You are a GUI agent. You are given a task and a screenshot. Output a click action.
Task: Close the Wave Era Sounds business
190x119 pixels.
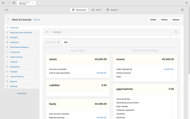click(x=8, y=20)
